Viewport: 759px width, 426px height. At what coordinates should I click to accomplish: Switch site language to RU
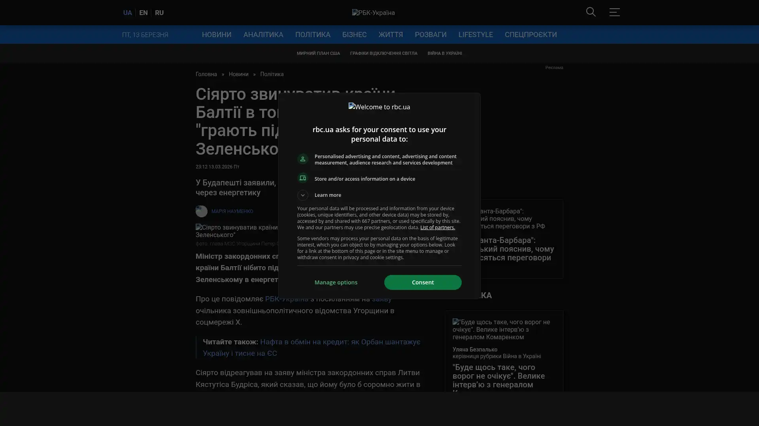click(159, 13)
